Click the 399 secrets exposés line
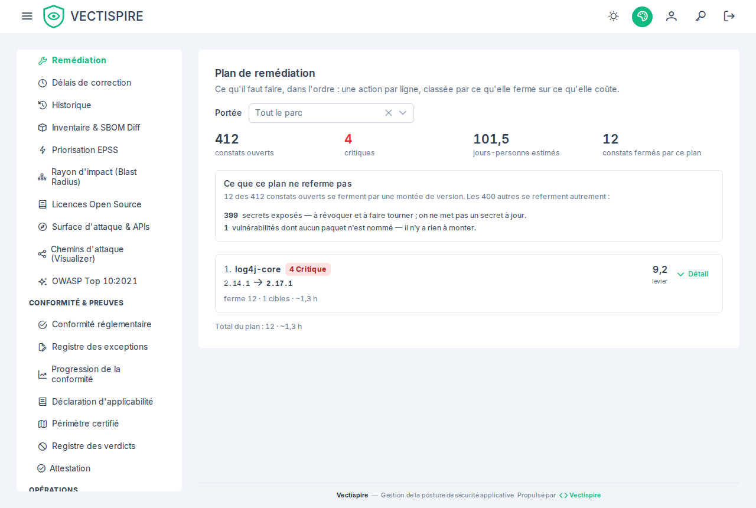The image size is (756, 508). click(x=375, y=216)
